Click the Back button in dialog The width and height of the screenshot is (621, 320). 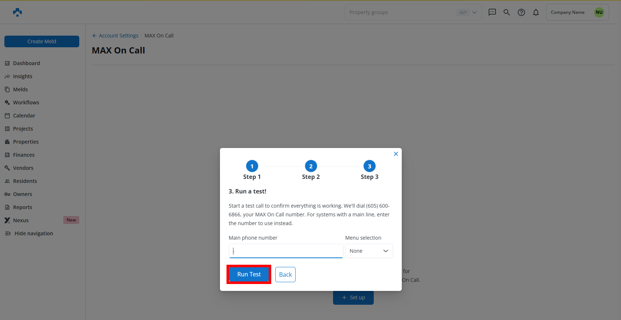coord(285,275)
